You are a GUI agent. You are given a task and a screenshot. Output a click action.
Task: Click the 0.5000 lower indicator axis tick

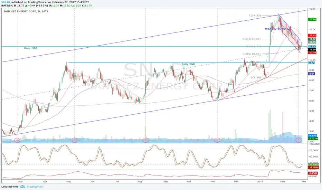(313, 177)
